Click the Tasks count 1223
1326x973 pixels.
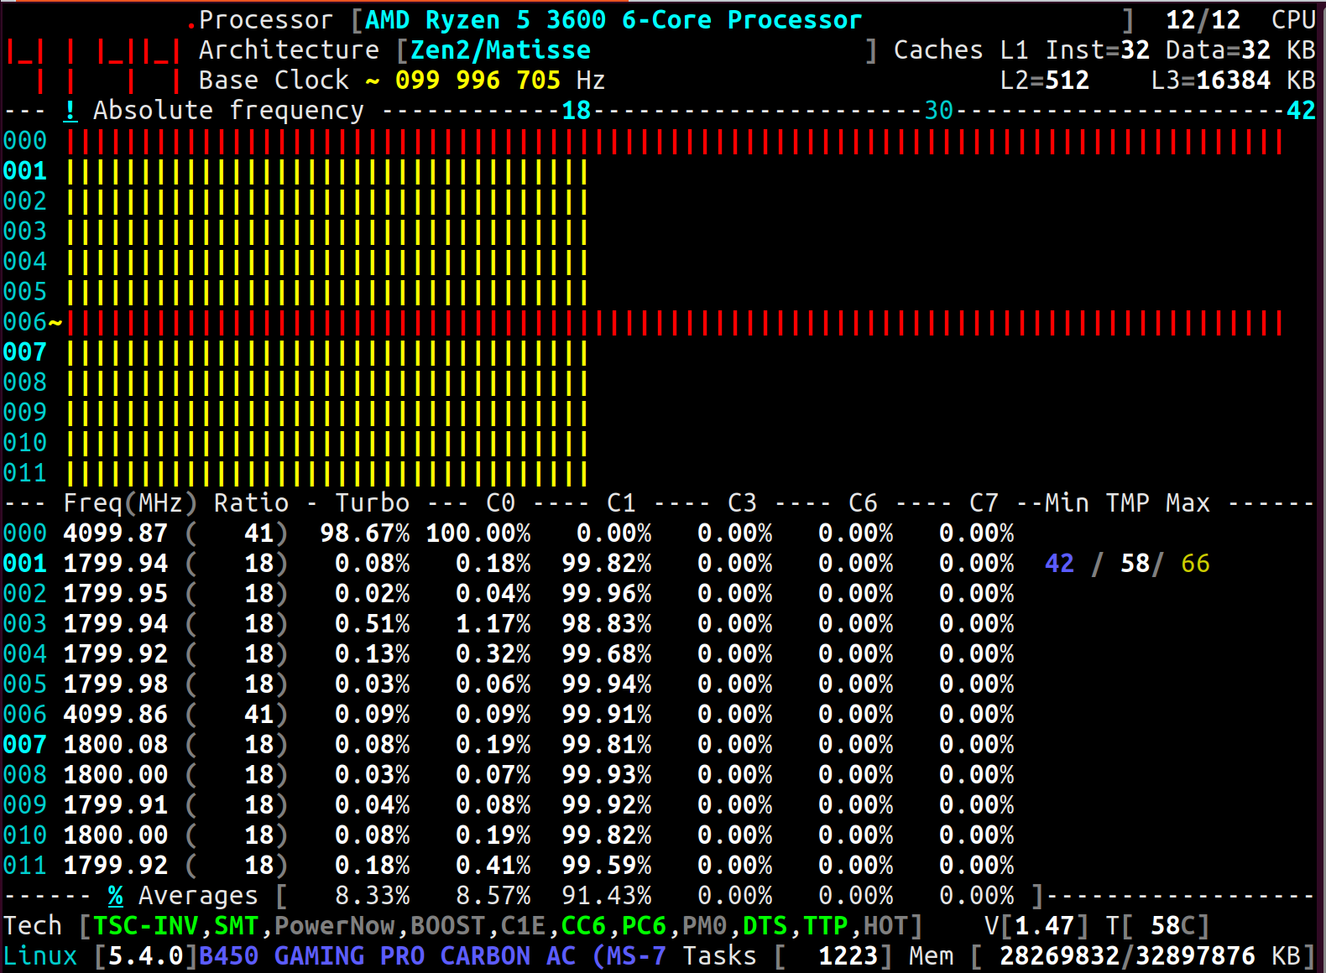pyautogui.click(x=848, y=956)
